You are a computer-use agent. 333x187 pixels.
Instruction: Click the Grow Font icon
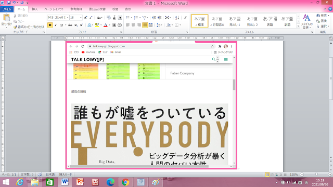click(85, 18)
